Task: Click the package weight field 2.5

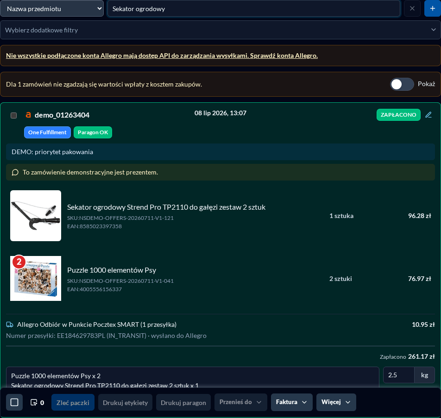Action: click(398, 375)
